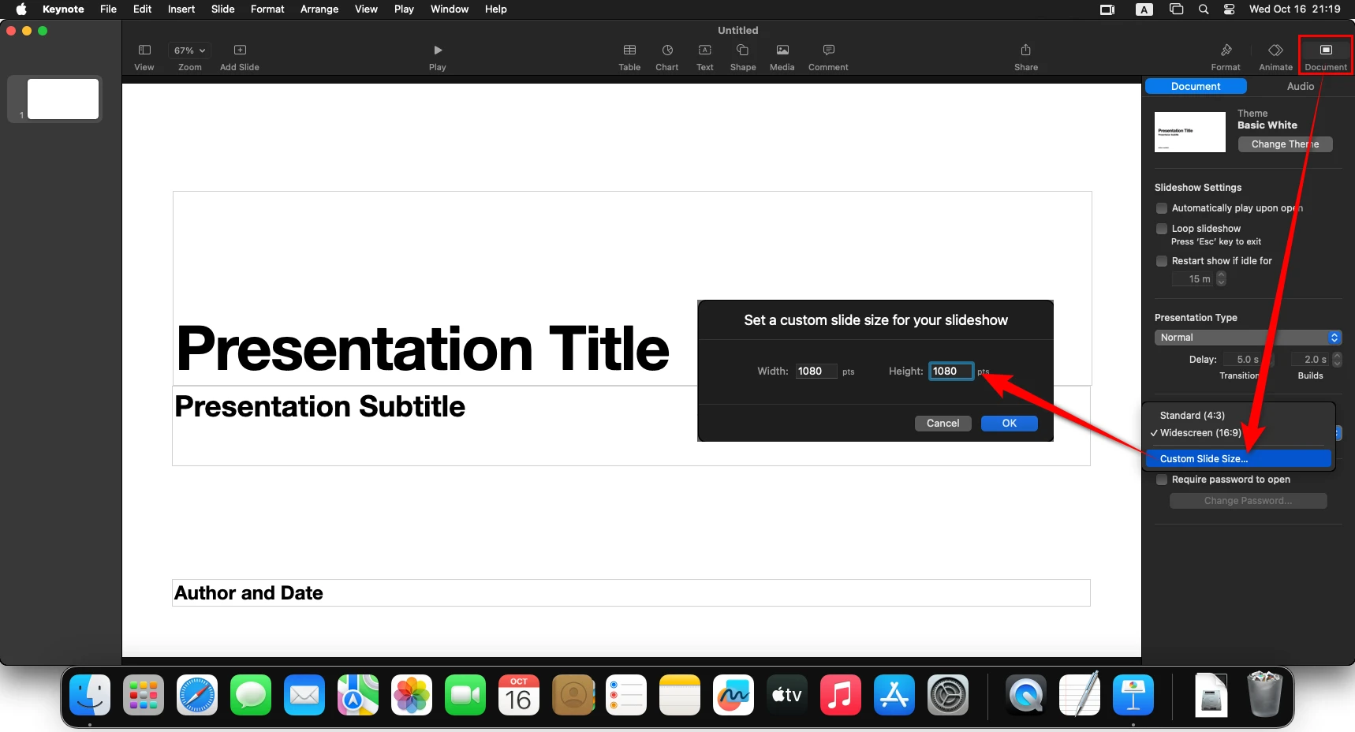The width and height of the screenshot is (1355, 732).
Task: Click the Share toolbar button
Action: point(1026,57)
